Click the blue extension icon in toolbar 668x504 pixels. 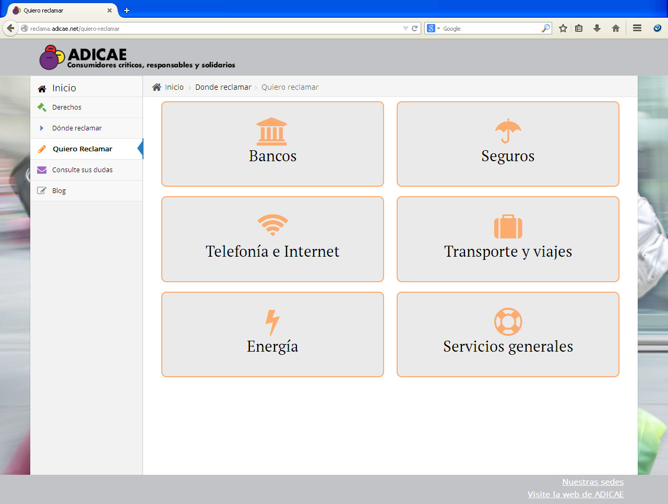[658, 28]
